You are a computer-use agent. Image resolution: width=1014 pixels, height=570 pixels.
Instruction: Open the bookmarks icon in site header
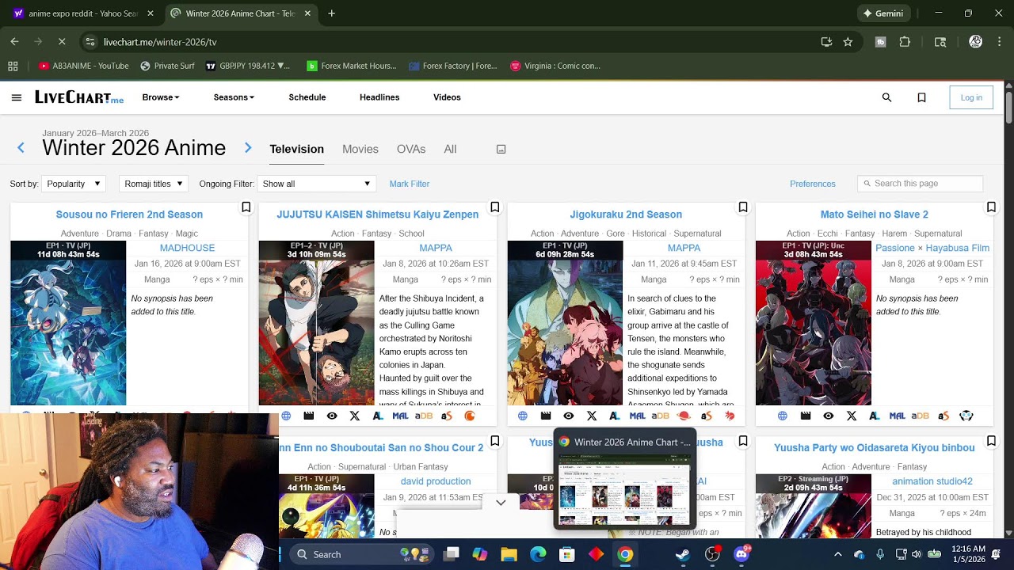pos(921,97)
